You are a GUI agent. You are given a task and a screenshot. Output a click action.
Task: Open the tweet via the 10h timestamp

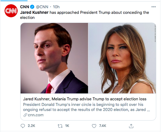click(x=56, y=7)
